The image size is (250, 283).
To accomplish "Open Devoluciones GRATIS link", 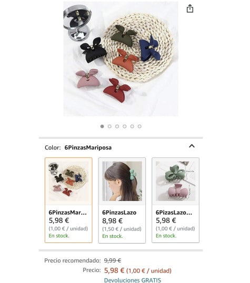I will [x=133, y=280].
